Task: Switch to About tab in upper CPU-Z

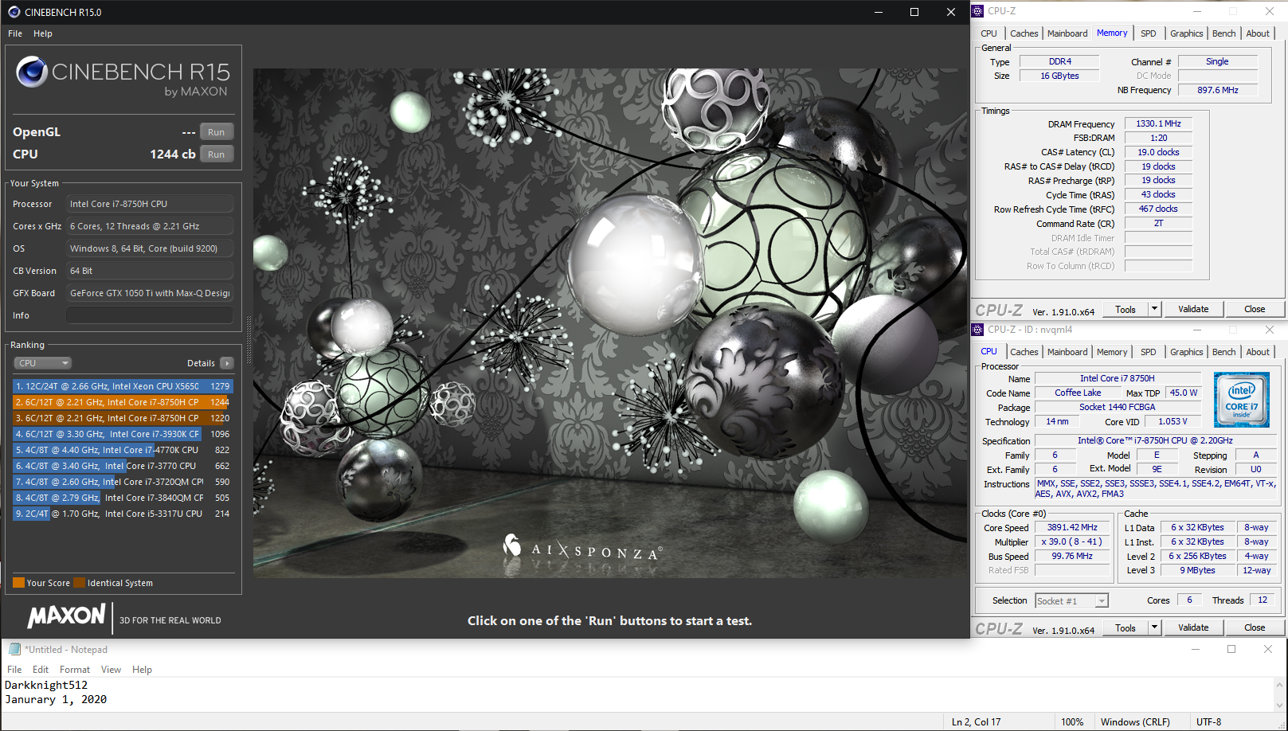Action: pos(1258,33)
